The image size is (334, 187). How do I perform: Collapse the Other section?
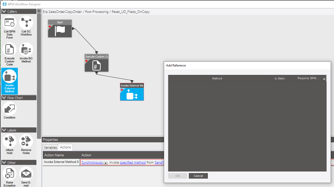click(x=4, y=162)
